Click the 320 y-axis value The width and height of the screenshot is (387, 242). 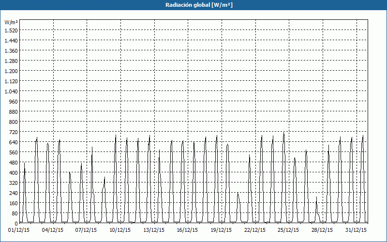coord(14,183)
